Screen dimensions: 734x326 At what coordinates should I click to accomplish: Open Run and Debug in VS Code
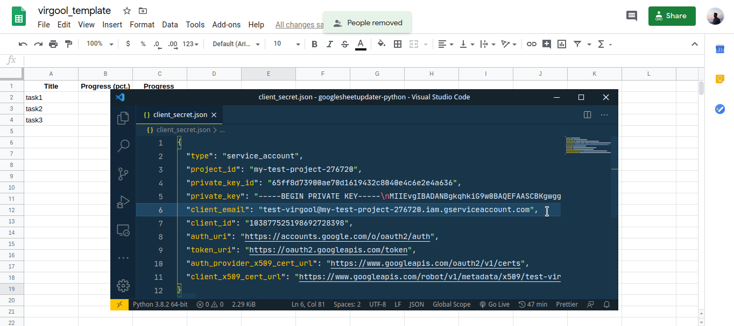point(123,202)
